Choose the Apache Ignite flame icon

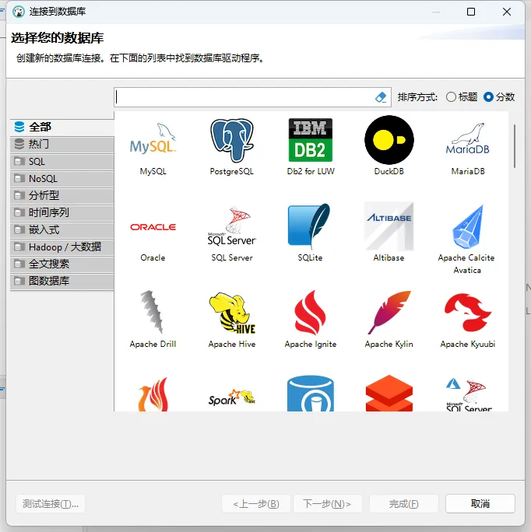tap(310, 312)
